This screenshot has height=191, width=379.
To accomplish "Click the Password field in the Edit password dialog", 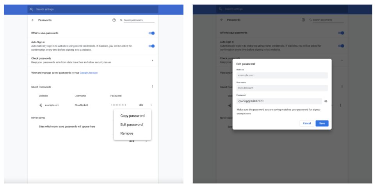I will (x=279, y=101).
